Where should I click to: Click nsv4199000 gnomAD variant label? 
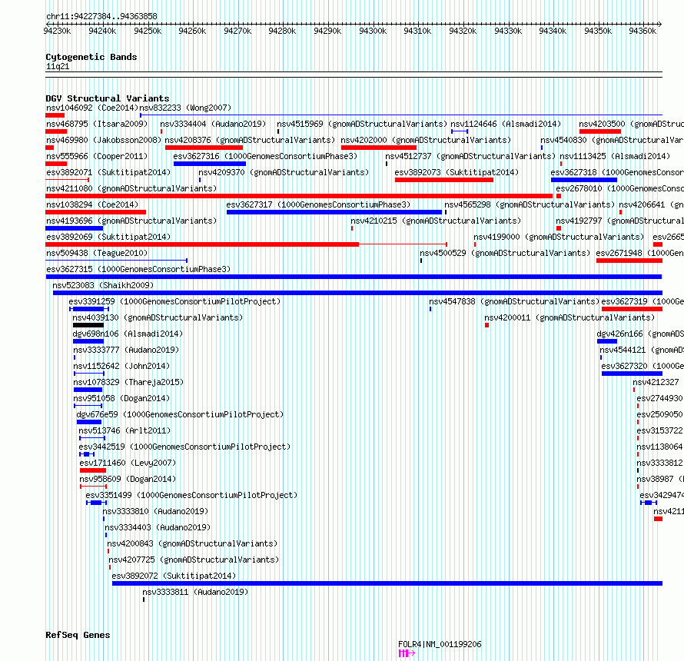point(559,237)
